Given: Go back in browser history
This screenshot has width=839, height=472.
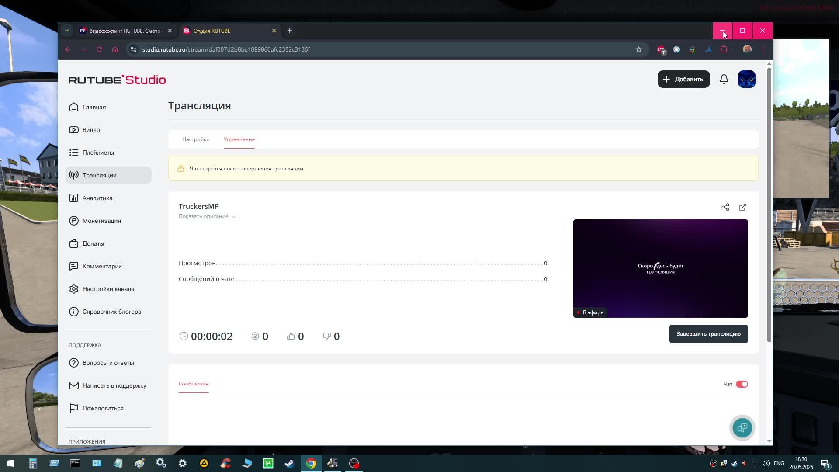Looking at the screenshot, I should pos(68,49).
